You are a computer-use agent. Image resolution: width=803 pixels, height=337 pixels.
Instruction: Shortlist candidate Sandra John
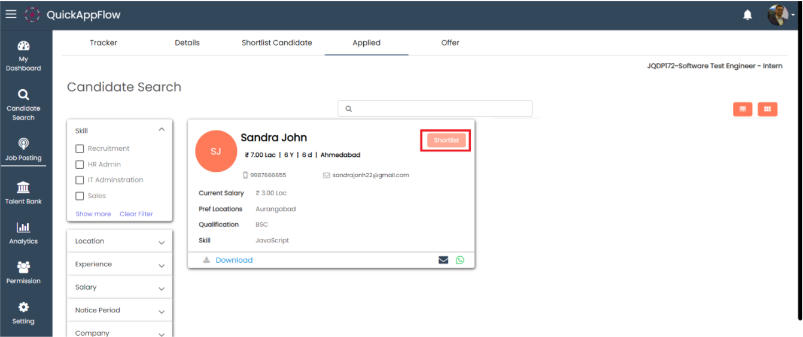[446, 140]
